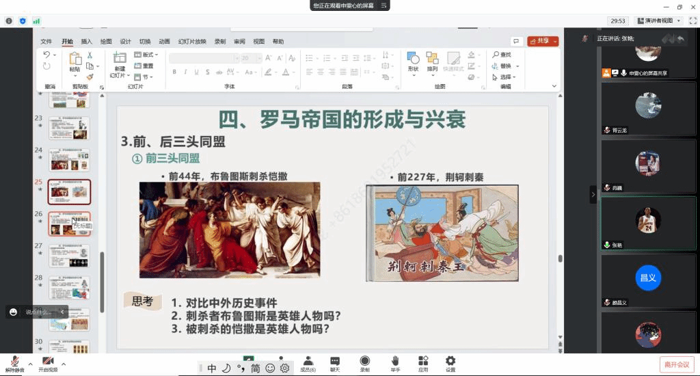Image resolution: width=700 pixels, height=376 pixels.
Task: Expand audio options arrow next to 解除静音
Action: 30,363
